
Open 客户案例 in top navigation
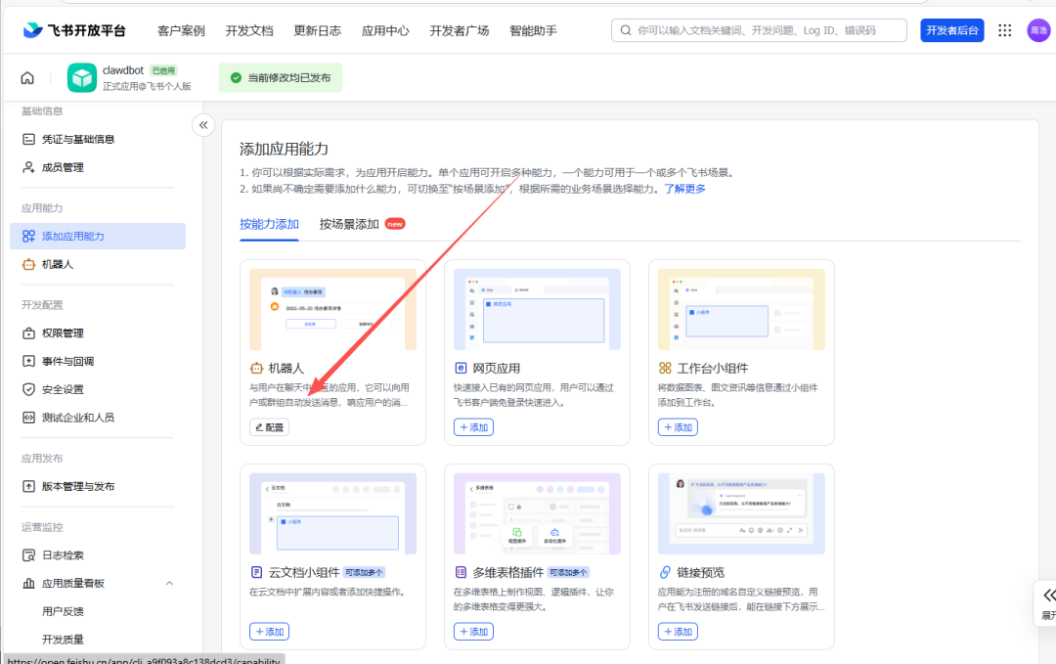point(181,31)
